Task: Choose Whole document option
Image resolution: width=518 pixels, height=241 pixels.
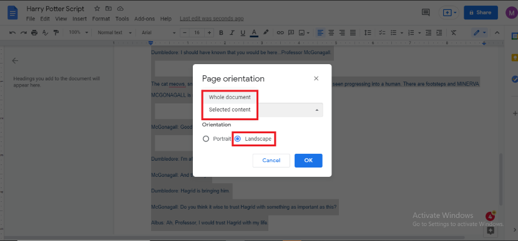Action: tap(230, 97)
